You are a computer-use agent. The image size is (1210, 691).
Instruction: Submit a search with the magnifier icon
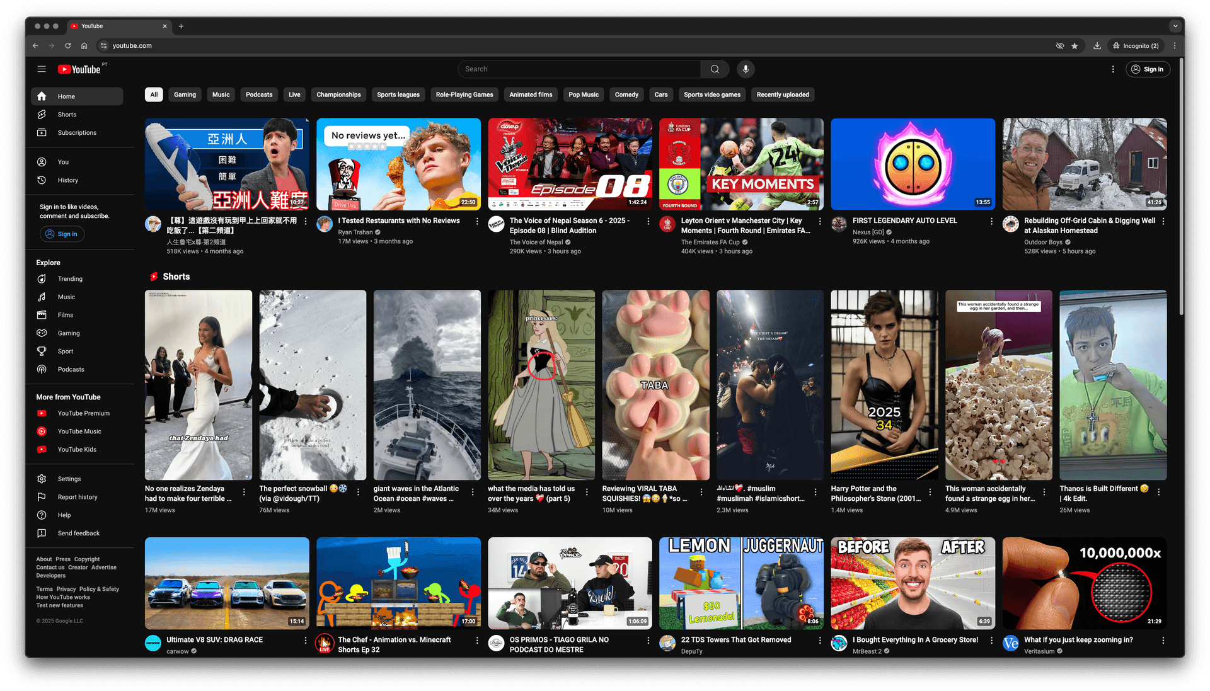[714, 69]
